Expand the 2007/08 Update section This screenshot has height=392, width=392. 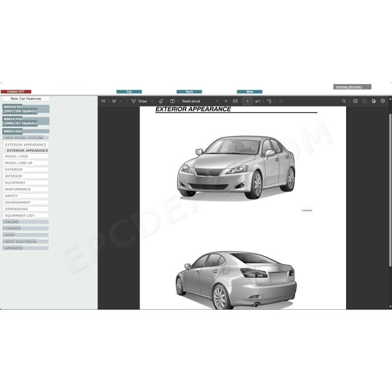point(26,109)
